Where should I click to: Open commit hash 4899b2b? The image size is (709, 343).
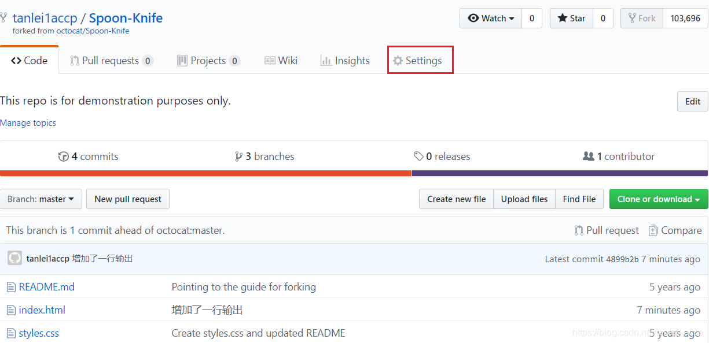622,259
